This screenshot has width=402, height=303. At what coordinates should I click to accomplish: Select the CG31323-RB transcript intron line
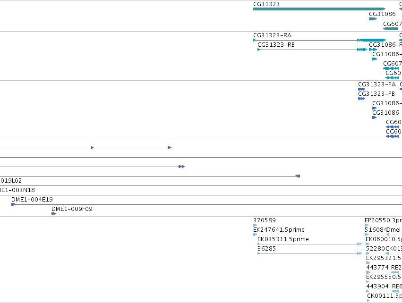click(x=308, y=50)
